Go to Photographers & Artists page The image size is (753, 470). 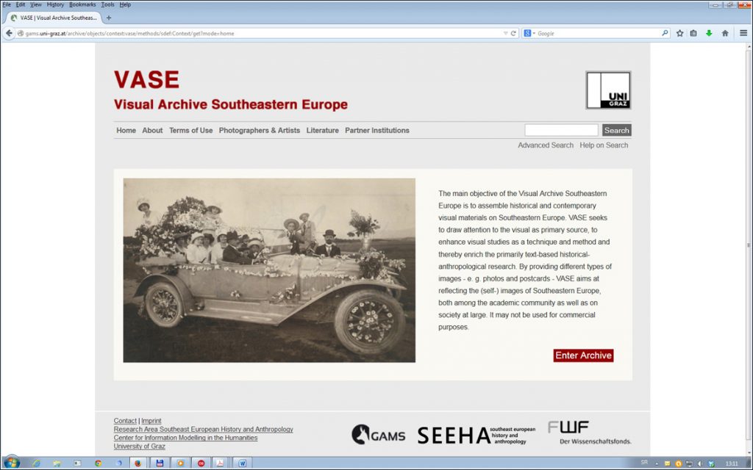pyautogui.click(x=260, y=131)
